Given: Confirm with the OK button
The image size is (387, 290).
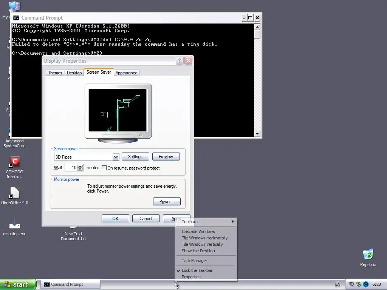Looking at the screenshot, I should pos(115,219).
